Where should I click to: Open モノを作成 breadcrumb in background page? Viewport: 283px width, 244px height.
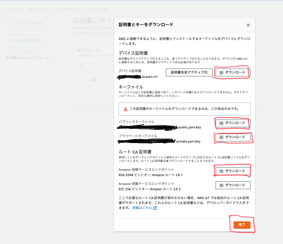[66, 10]
